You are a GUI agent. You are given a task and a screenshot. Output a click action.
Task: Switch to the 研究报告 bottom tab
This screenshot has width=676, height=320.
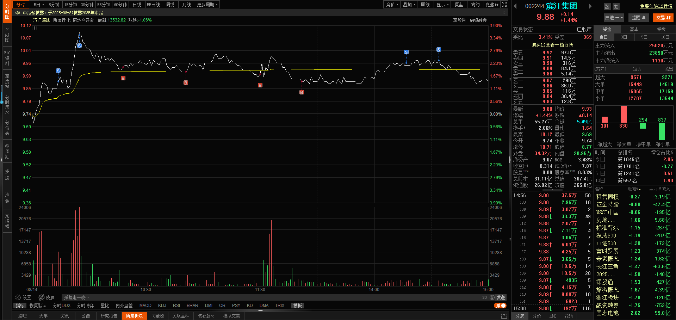(x=109, y=316)
